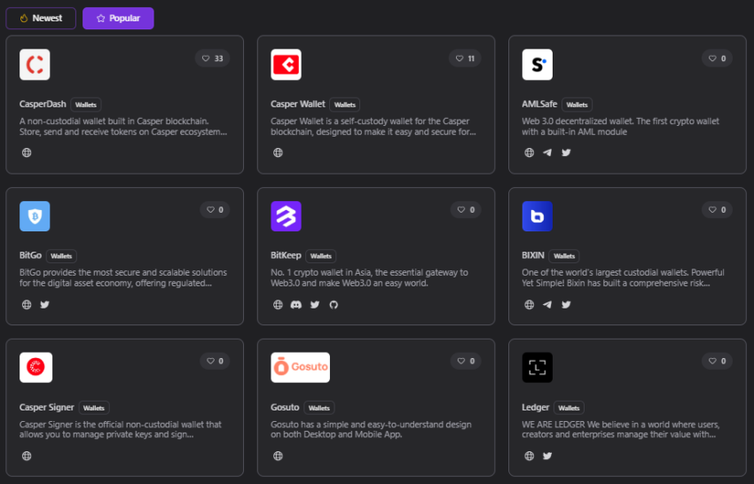The image size is (754, 484).
Task: Like the Gosuto card
Action: point(466,361)
